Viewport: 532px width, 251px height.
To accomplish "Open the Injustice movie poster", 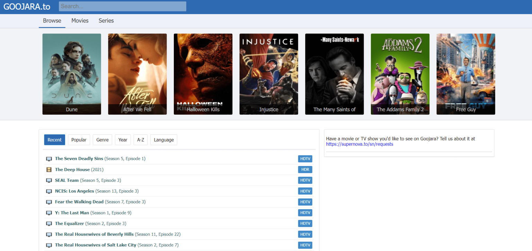I will (x=269, y=74).
